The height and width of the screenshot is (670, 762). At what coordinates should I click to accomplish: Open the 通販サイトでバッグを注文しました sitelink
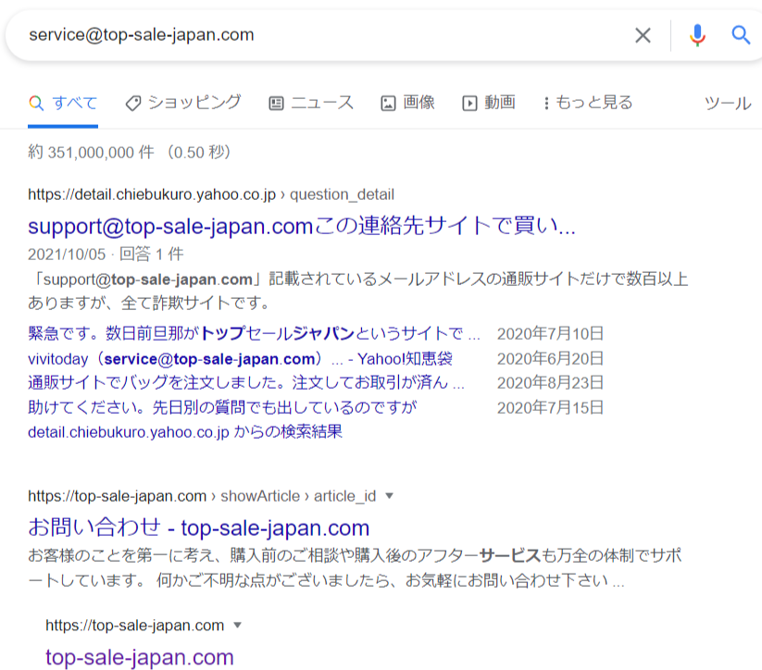[246, 382]
